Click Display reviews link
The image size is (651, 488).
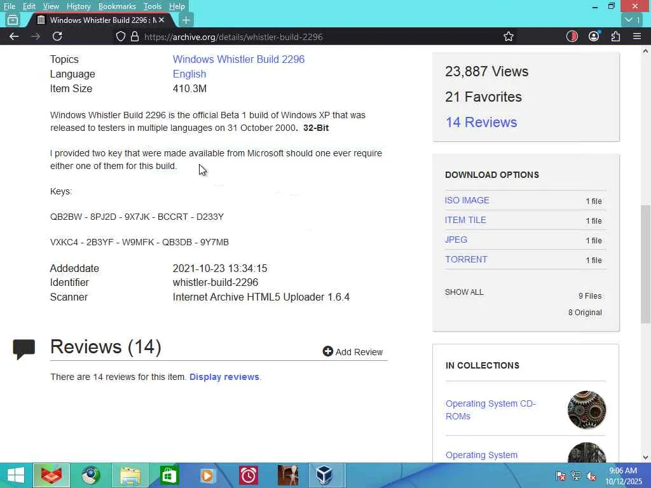click(x=224, y=377)
